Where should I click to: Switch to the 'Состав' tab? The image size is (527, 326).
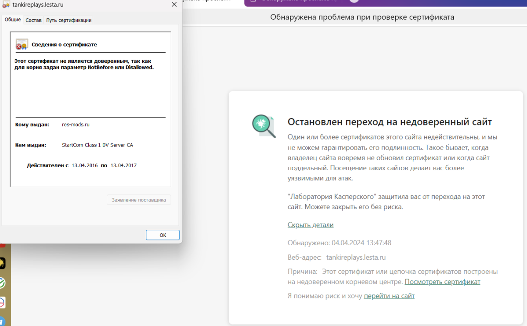tap(33, 20)
